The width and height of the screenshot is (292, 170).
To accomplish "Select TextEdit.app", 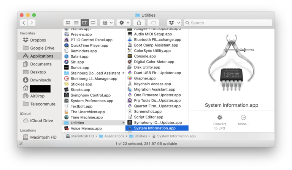I will pyautogui.click(x=94, y=106).
